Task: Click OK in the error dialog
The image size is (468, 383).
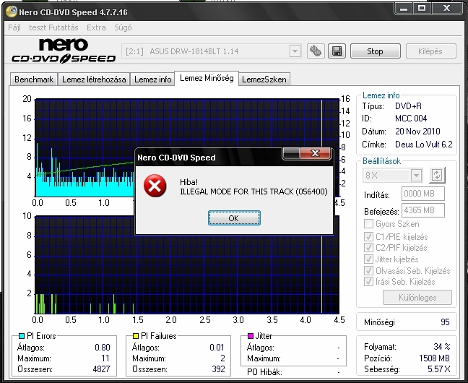Action: tap(234, 218)
